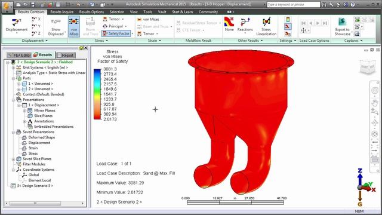Image resolution: width=382 pixels, height=215 pixels.
Task: Select von Mises stress button
Action: [x=74, y=26]
